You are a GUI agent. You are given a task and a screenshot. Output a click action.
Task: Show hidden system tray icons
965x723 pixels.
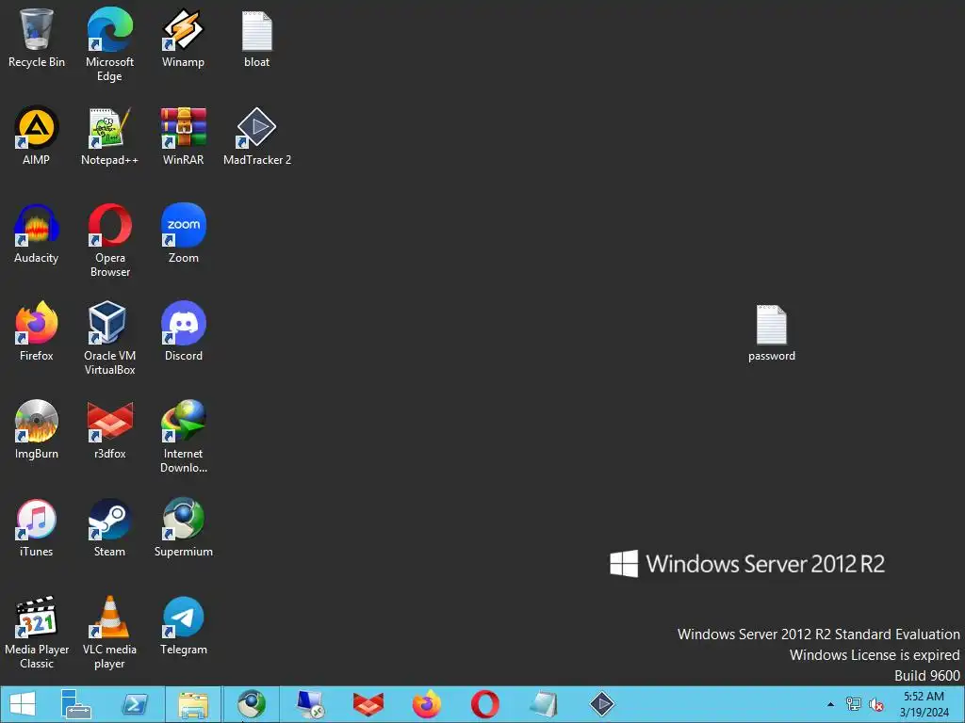[831, 704]
